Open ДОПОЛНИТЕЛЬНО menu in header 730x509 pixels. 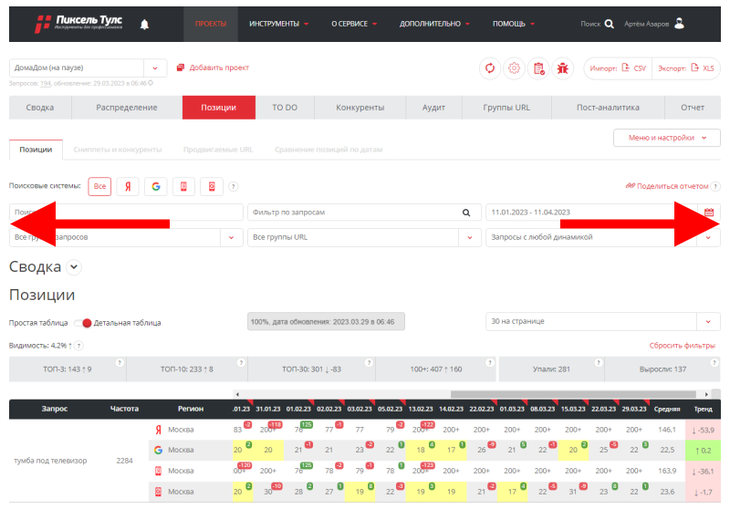(x=434, y=24)
